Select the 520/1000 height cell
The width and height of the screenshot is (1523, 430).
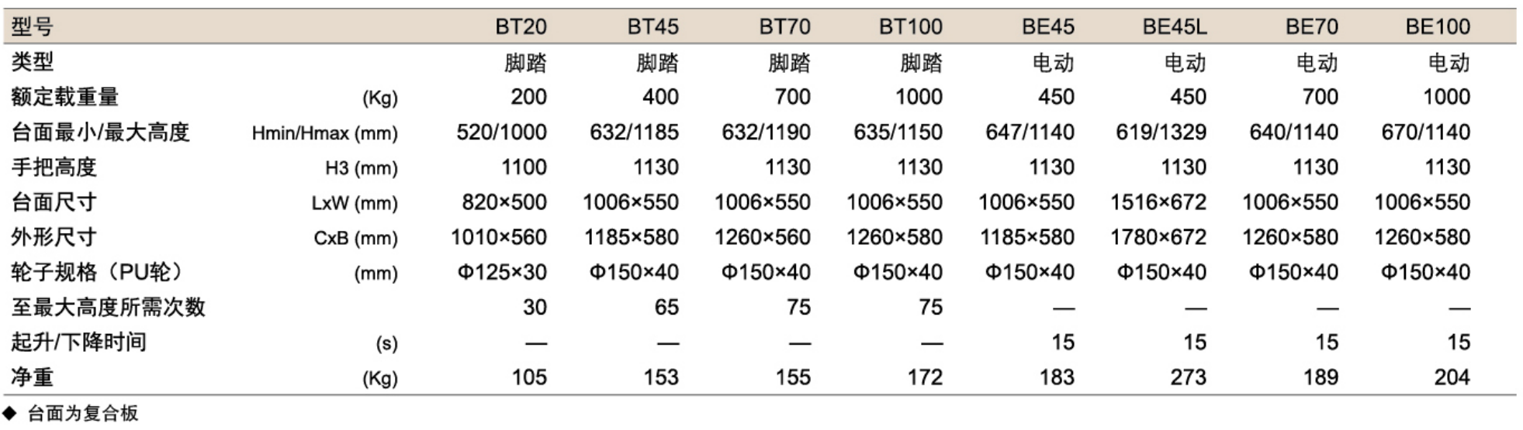point(501,132)
